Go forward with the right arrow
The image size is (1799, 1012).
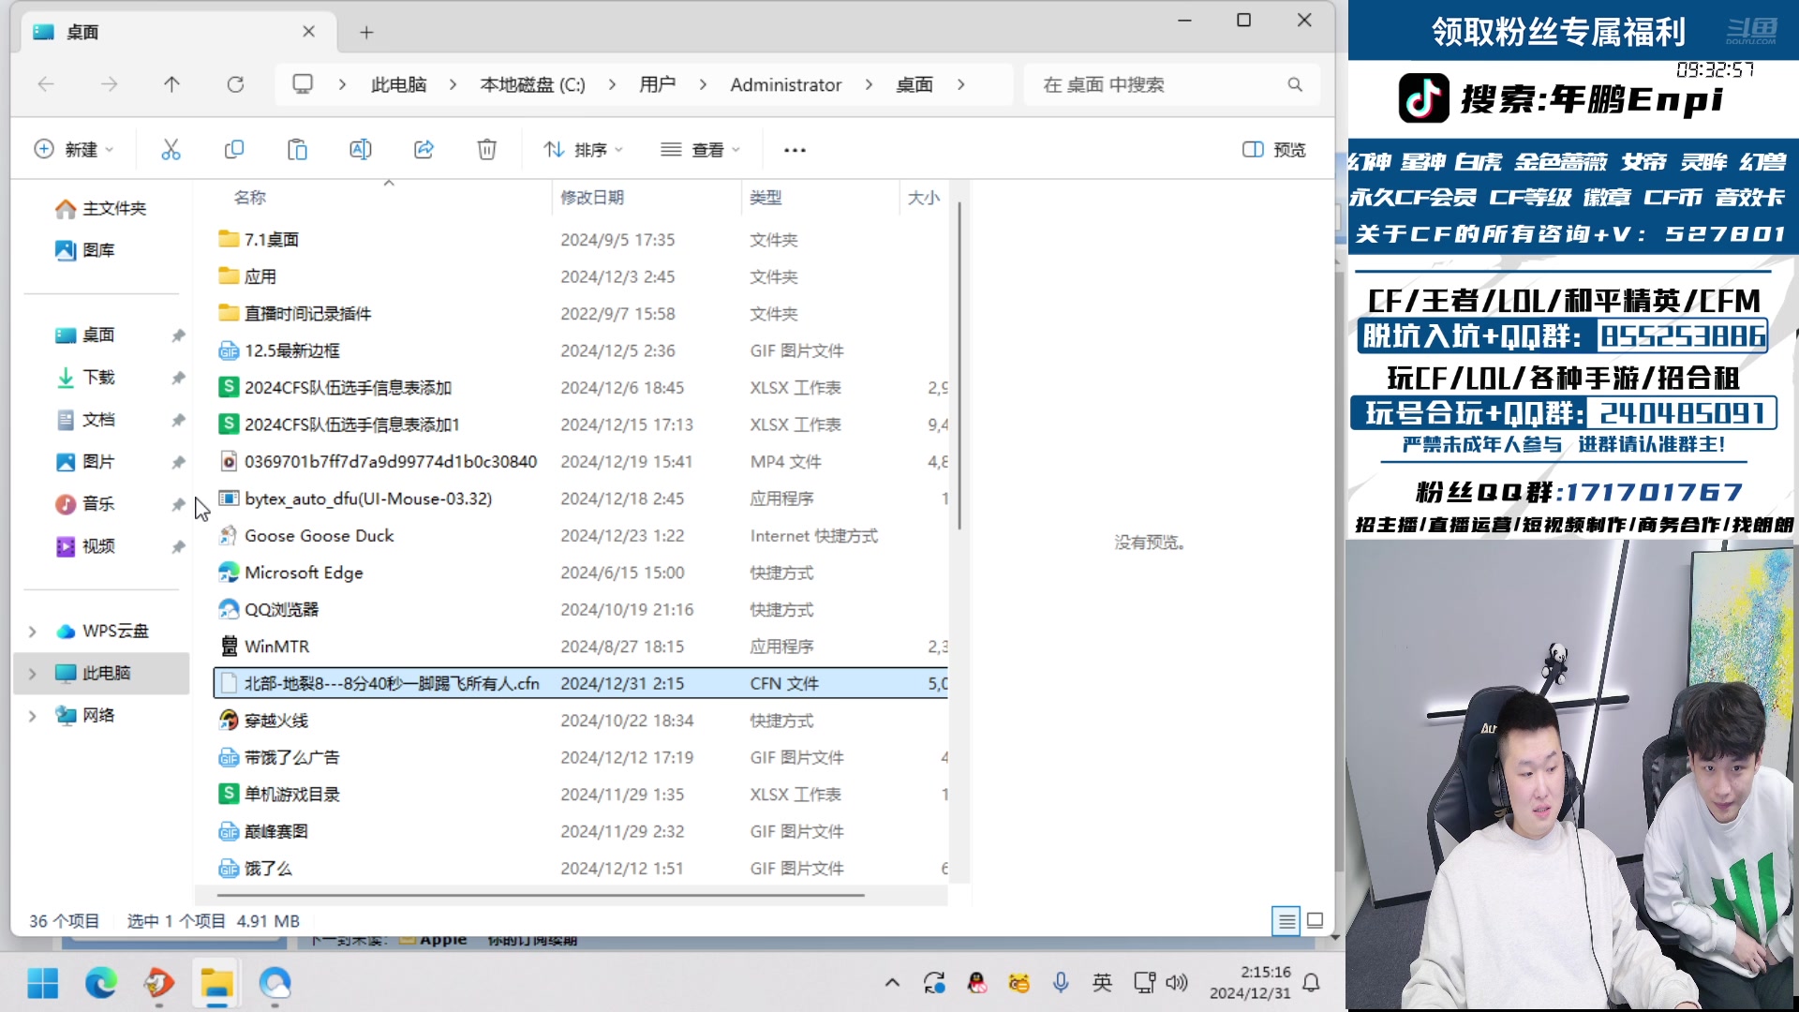(x=110, y=84)
